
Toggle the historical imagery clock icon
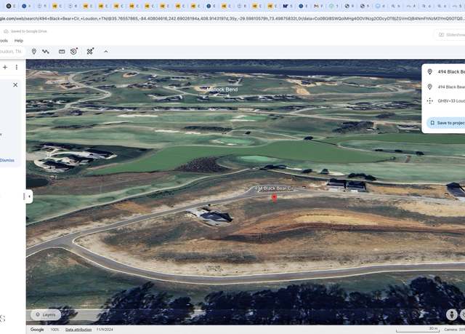(74, 52)
